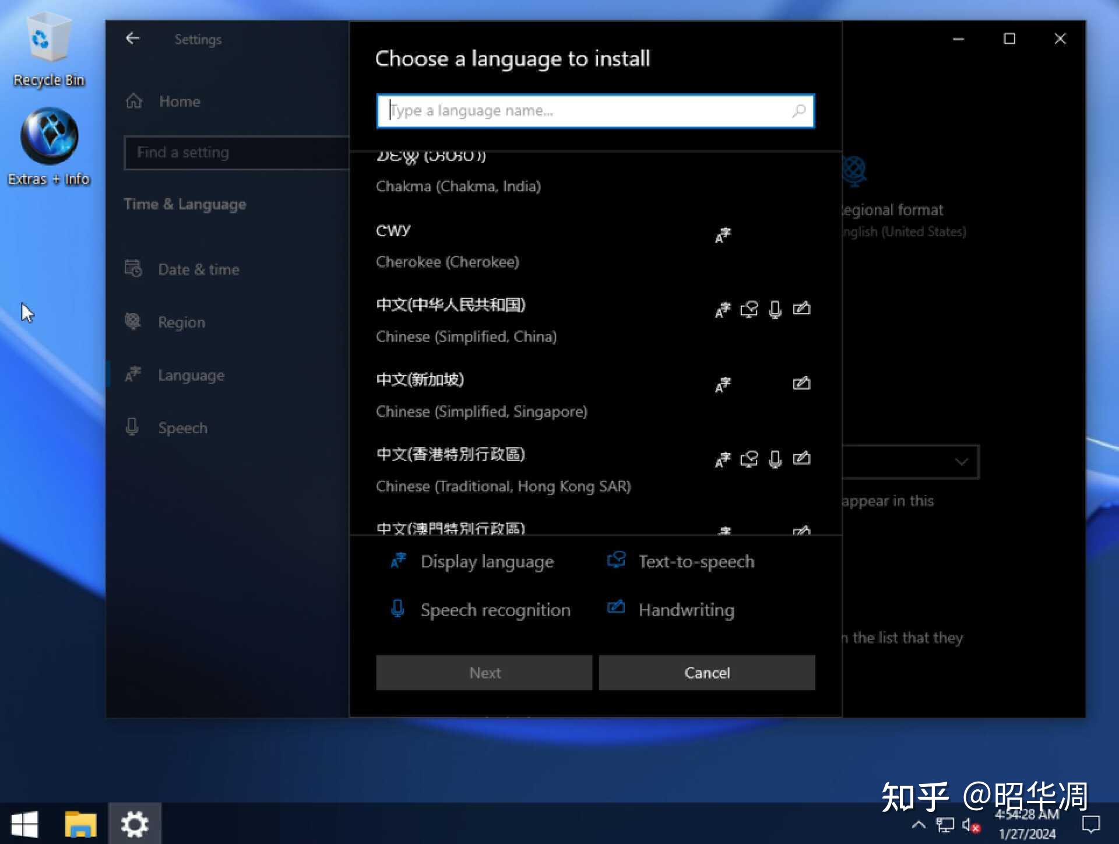Click the Cancel button
1119x844 pixels.
point(706,673)
